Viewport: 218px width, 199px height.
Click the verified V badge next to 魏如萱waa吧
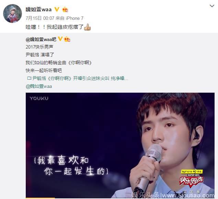[60, 39]
